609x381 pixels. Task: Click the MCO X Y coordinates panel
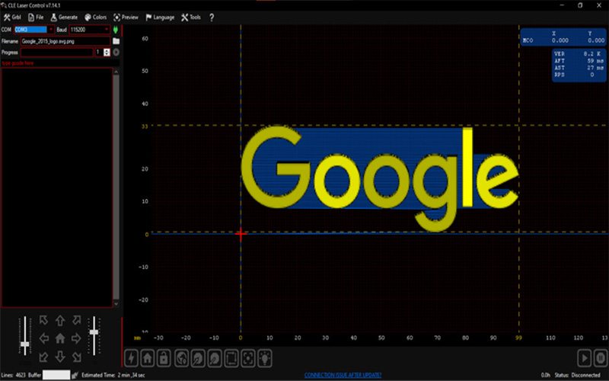(563, 37)
